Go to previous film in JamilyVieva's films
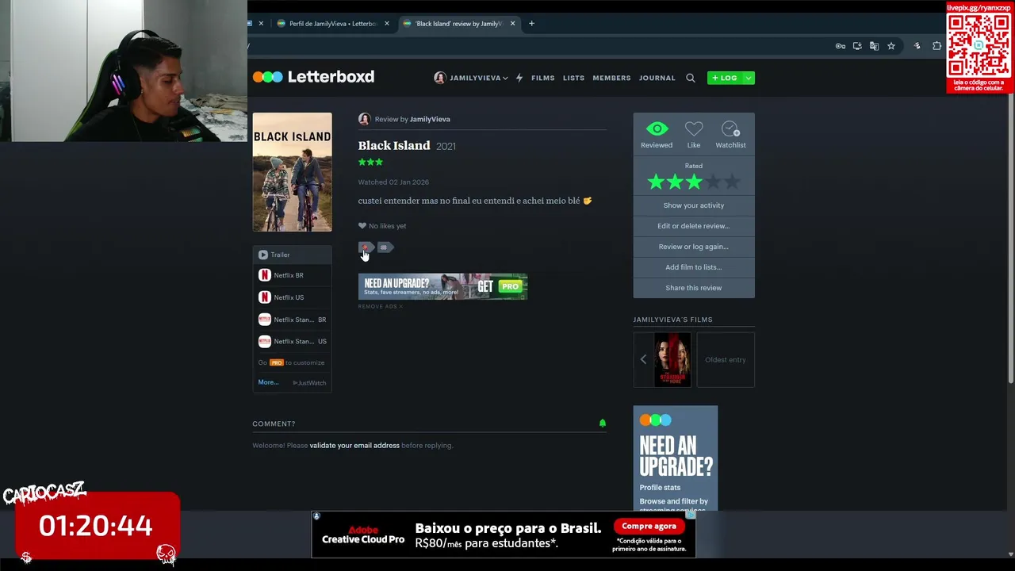Image resolution: width=1015 pixels, height=571 pixels. [643, 360]
